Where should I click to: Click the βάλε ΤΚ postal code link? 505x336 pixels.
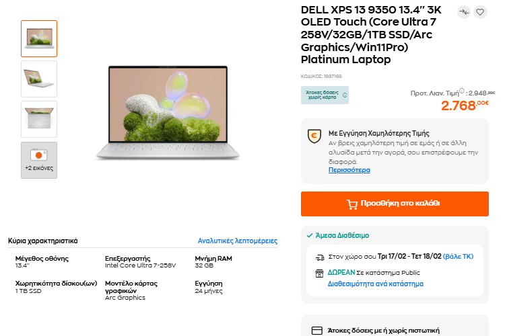point(459,257)
